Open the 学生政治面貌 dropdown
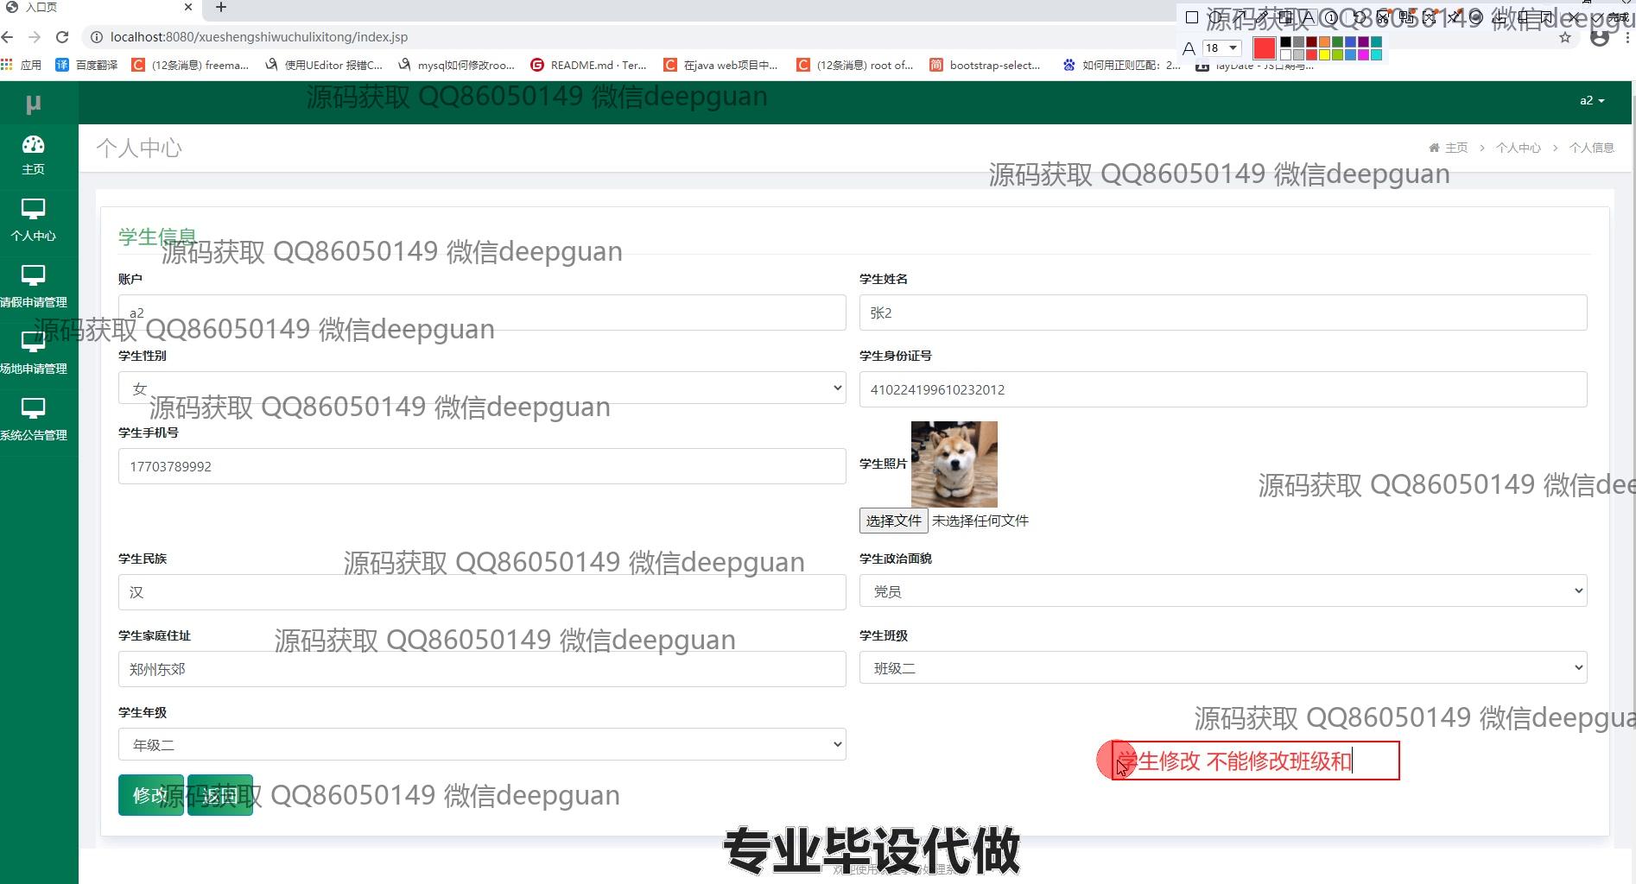This screenshot has width=1636, height=884. coord(1222,591)
